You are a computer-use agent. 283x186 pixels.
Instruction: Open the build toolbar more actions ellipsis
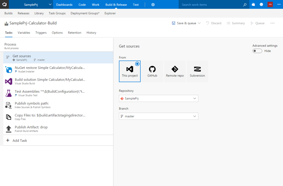(272, 23)
